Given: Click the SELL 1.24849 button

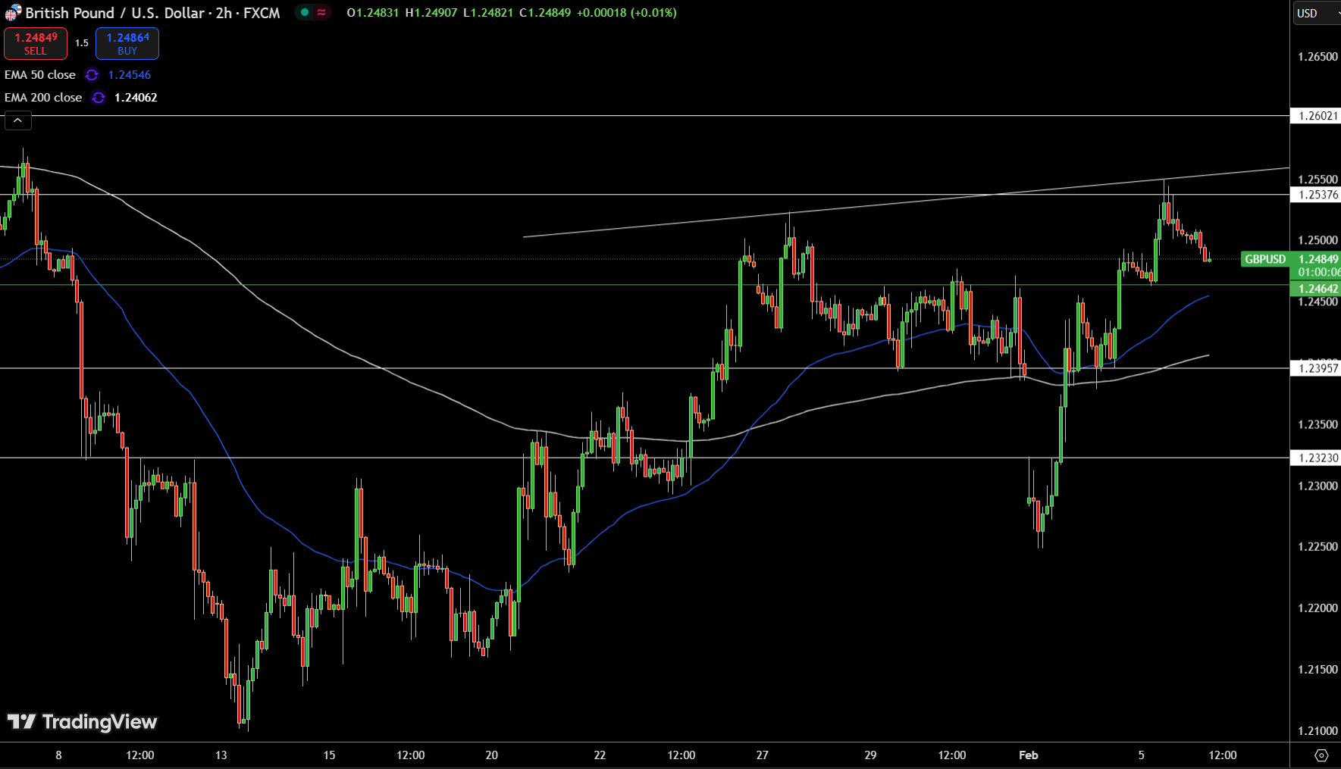Looking at the screenshot, I should tap(36, 43).
